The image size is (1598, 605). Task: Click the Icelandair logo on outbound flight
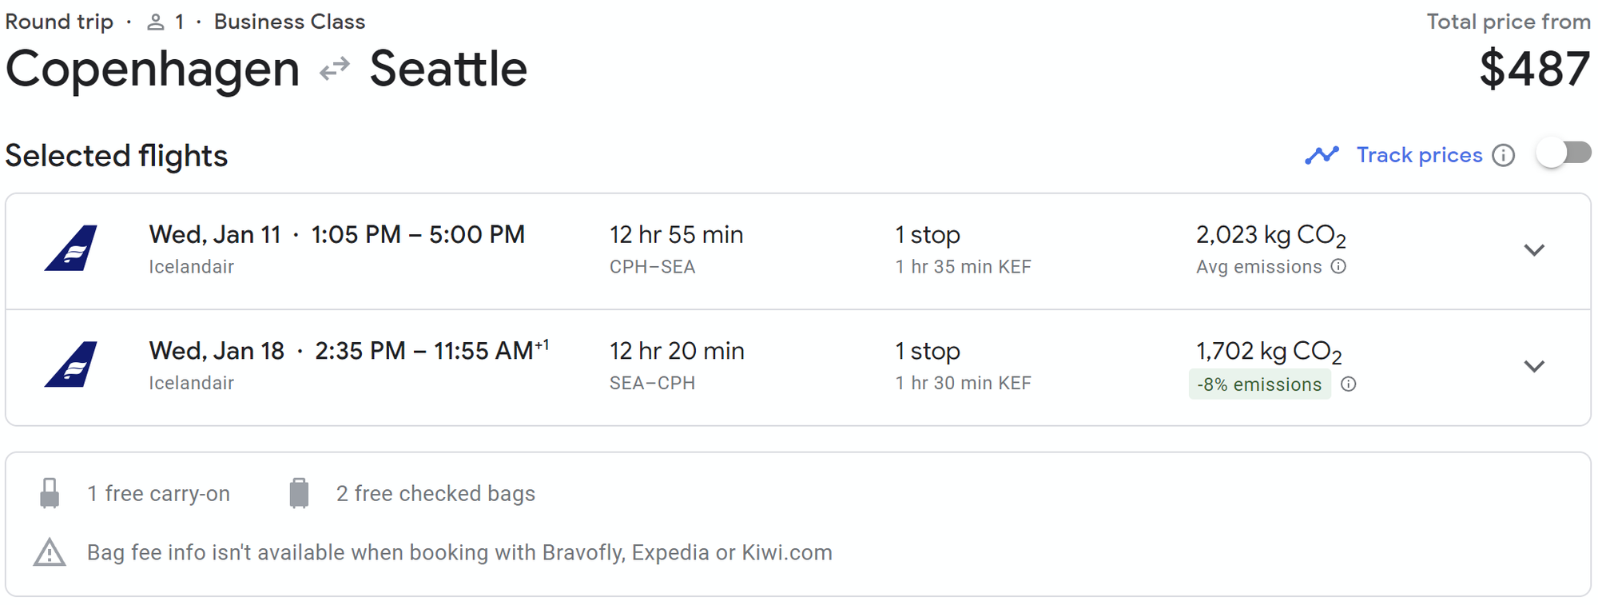pyautogui.click(x=71, y=249)
